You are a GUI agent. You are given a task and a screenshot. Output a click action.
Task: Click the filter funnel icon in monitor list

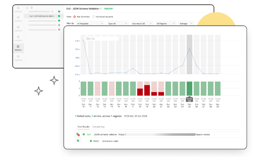click(31, 8)
